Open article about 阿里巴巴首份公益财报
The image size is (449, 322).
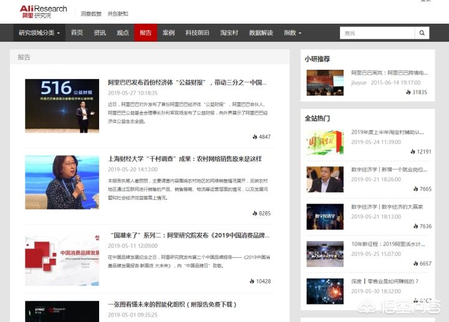187,83
